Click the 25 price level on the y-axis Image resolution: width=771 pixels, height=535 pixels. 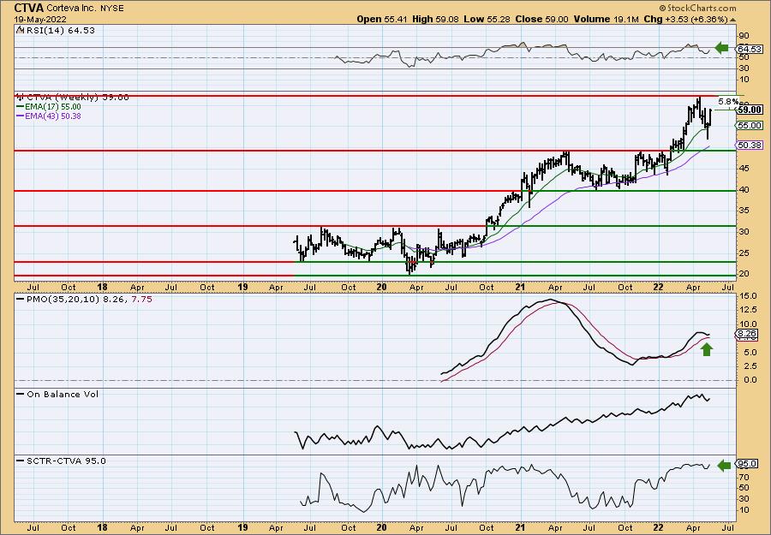(744, 253)
